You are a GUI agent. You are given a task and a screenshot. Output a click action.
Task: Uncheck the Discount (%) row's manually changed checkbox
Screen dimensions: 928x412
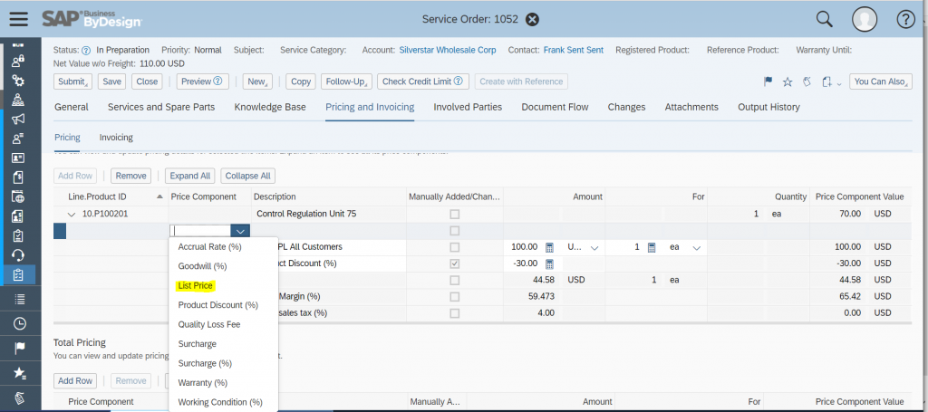(455, 263)
